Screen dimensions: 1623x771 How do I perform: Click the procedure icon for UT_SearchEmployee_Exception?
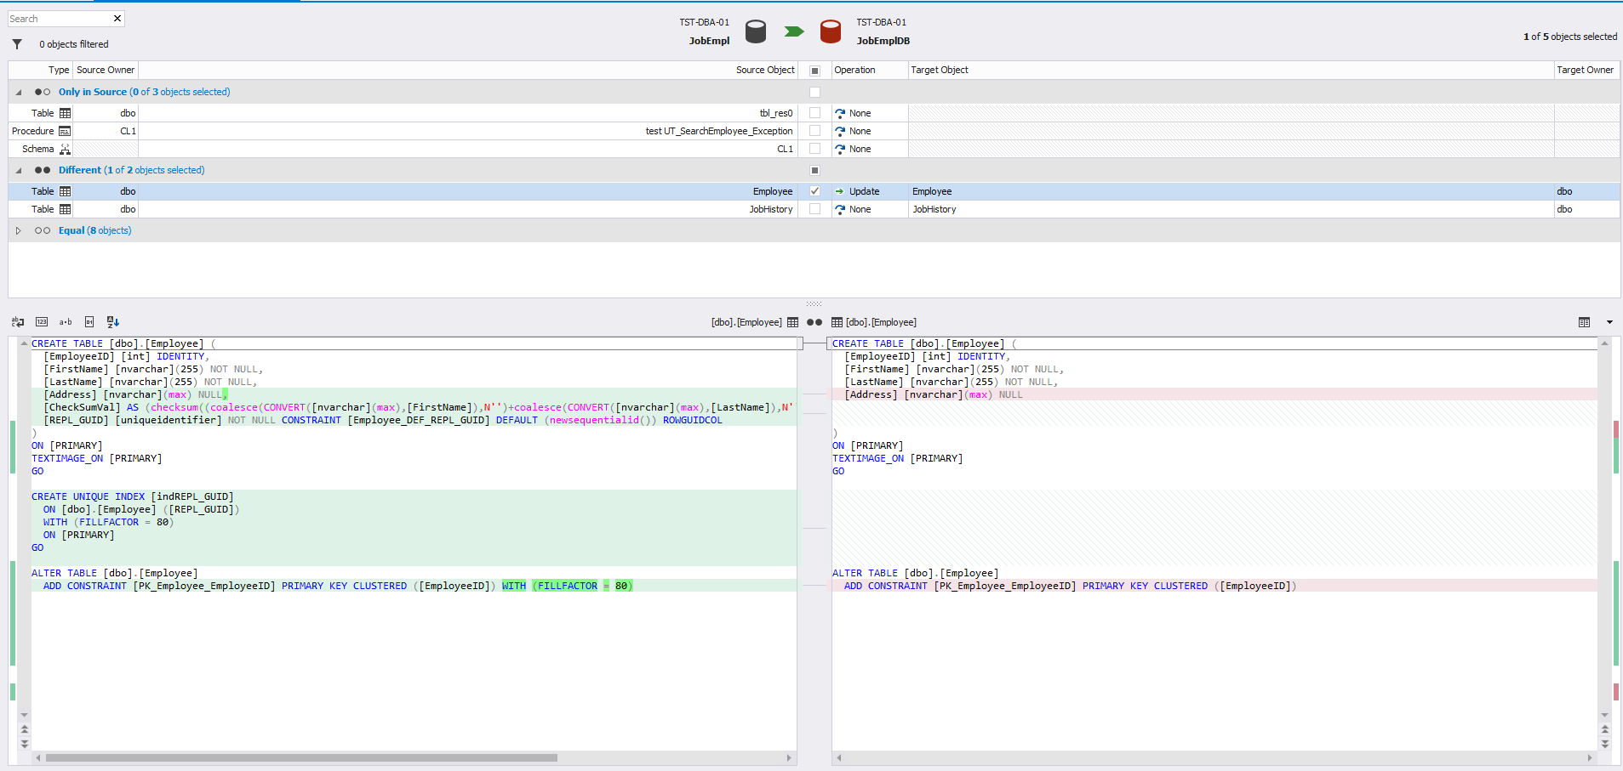click(65, 131)
